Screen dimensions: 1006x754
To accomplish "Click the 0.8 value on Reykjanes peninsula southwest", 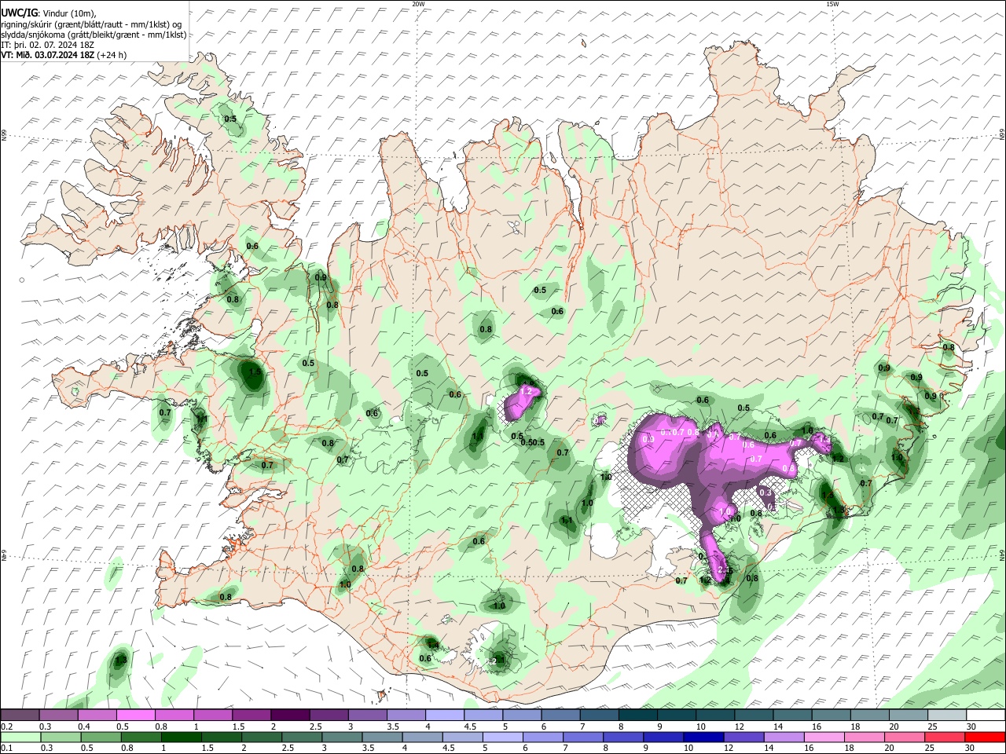I will tap(226, 597).
